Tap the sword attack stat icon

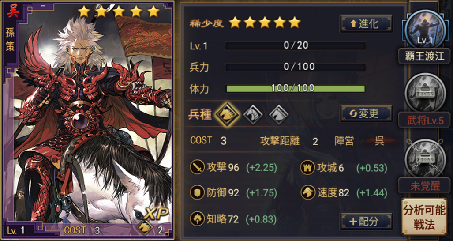pos(197,168)
